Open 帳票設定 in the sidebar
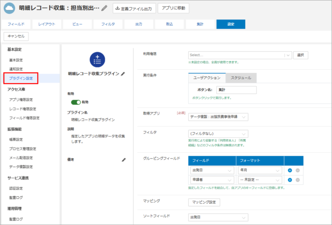 point(16,140)
